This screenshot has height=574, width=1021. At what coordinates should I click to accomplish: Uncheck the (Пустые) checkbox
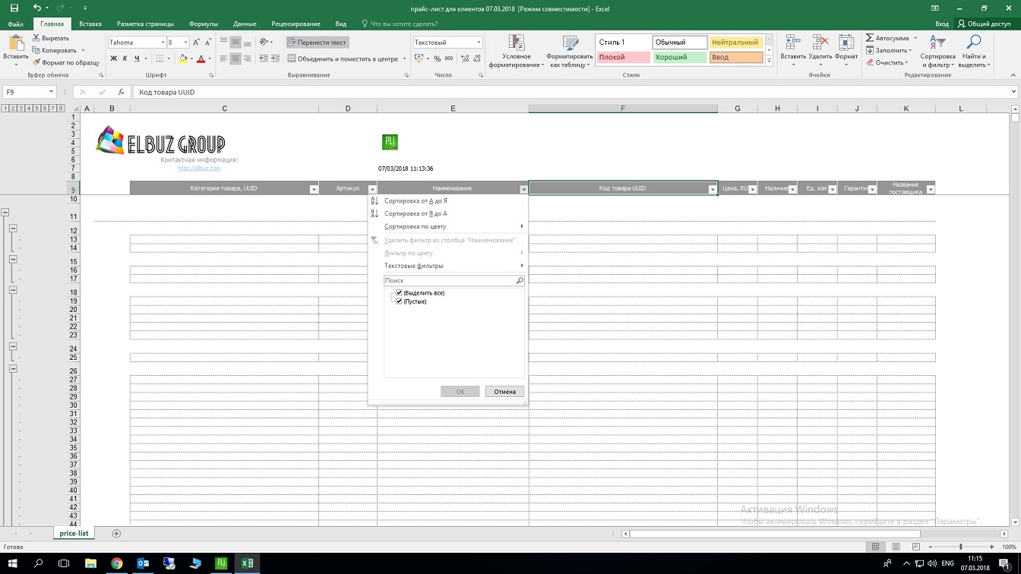tap(399, 301)
